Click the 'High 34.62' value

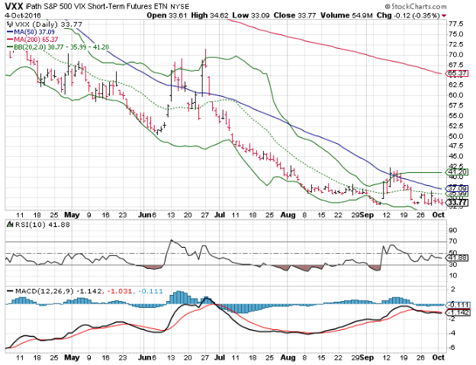pos(210,15)
